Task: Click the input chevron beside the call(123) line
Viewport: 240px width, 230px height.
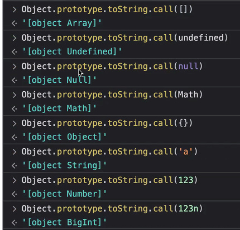Action: (15, 180)
